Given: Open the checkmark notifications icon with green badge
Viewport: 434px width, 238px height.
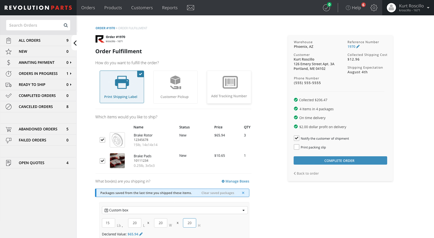Looking at the screenshot, I should coord(327,8).
